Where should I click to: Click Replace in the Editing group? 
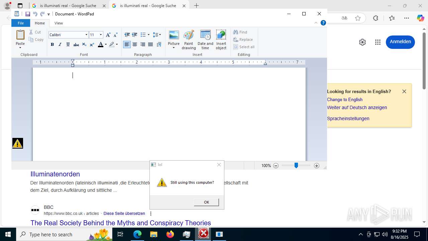pos(243,39)
